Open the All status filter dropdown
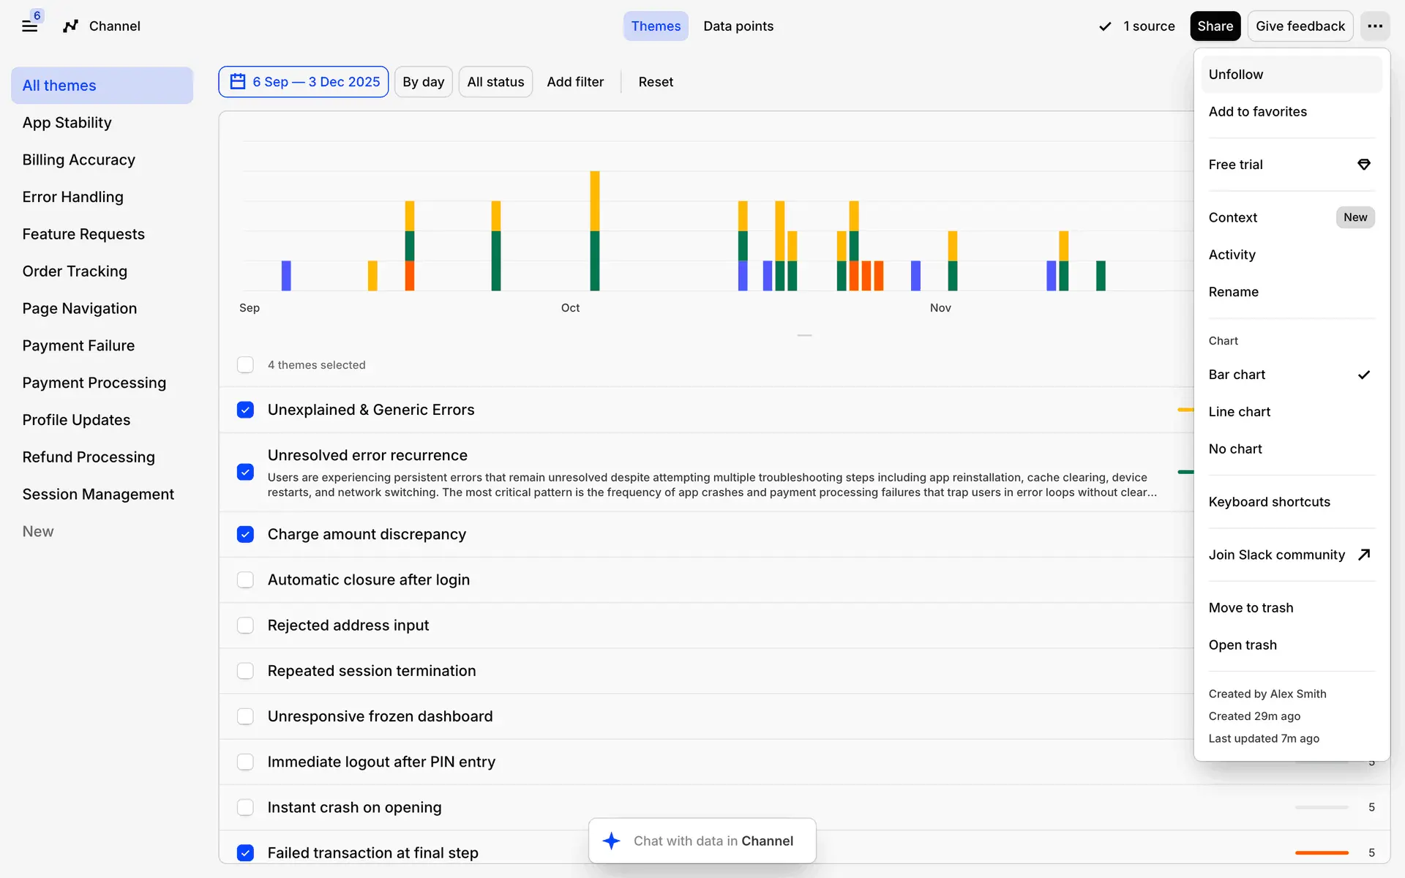Viewport: 1405px width, 878px height. [x=495, y=82]
